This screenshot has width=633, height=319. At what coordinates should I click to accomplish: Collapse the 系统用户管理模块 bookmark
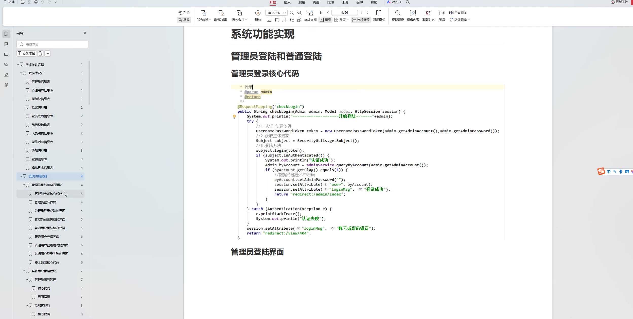(24, 271)
